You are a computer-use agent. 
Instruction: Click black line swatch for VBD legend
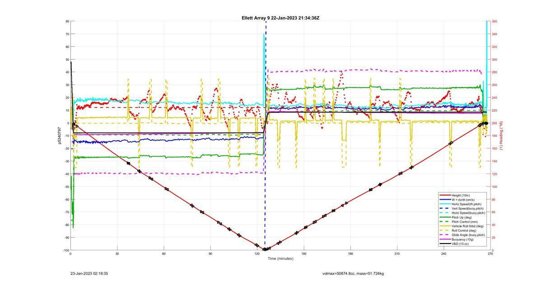coord(444,244)
